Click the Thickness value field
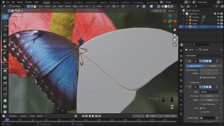 point(209,96)
